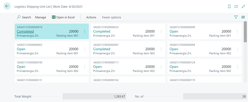Image resolution: width=248 pixels, height=102 pixels.
Task: Open Completed link of unit 342601374500000087
Action: point(101,49)
